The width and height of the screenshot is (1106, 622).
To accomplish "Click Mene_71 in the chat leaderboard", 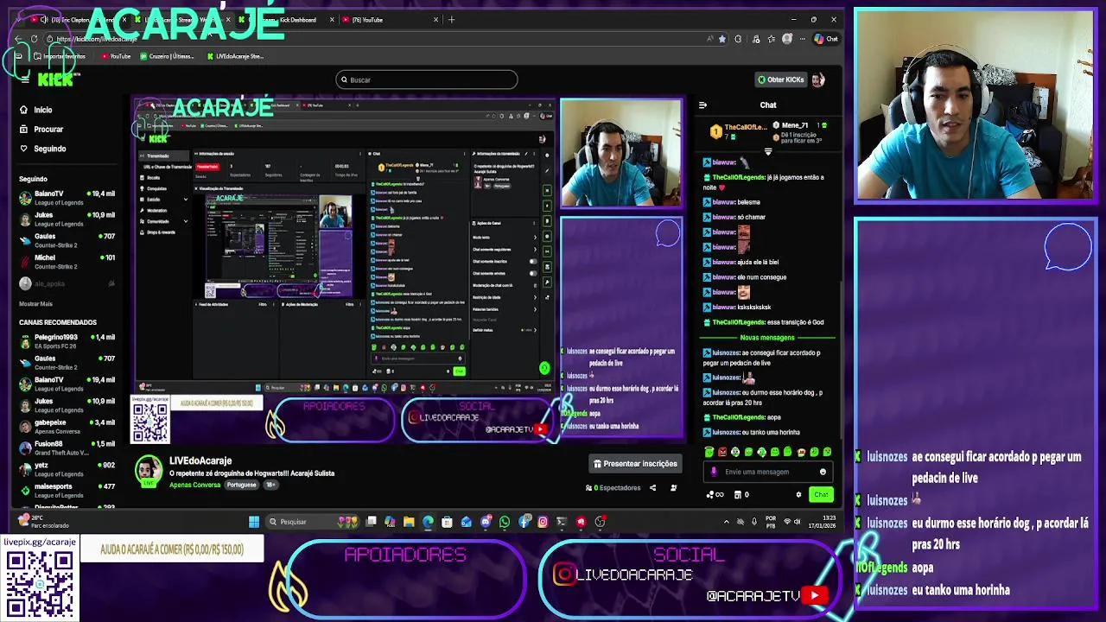I will coord(795,125).
